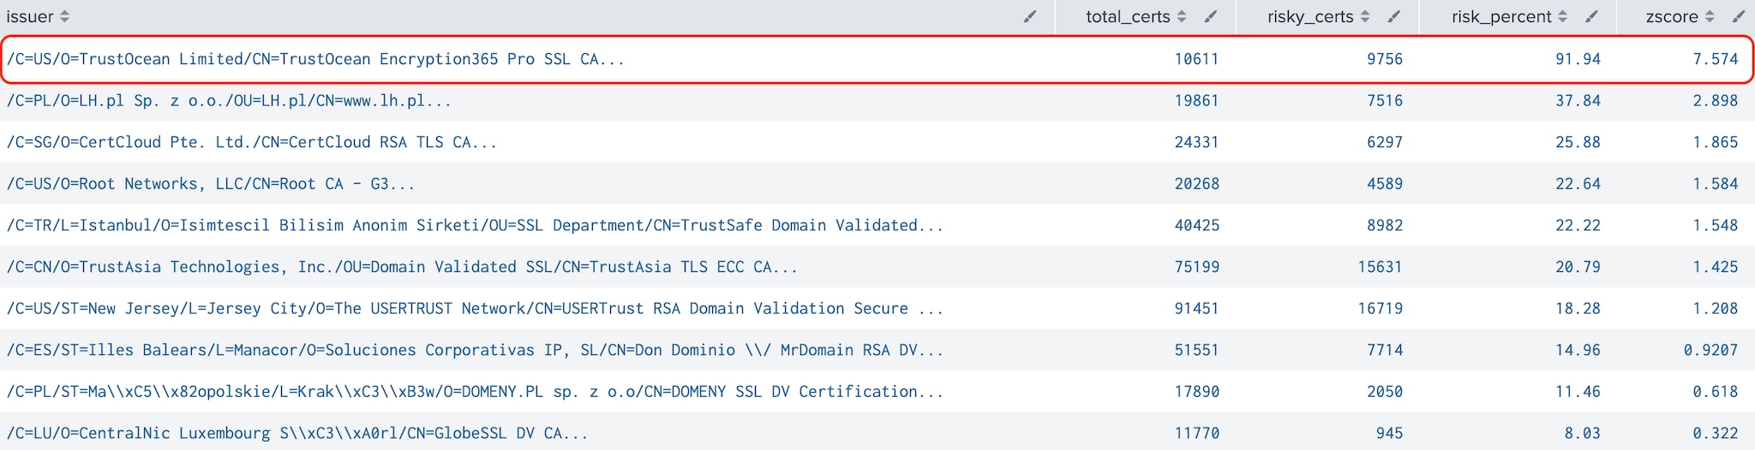Click the pencil icon beside risky_certs
This screenshot has height=450, width=1755.
pyautogui.click(x=1394, y=17)
